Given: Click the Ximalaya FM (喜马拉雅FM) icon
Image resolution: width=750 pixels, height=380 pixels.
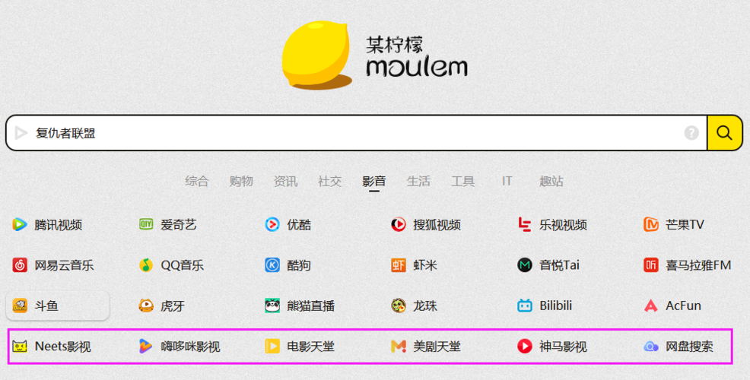Looking at the screenshot, I should coord(651,264).
